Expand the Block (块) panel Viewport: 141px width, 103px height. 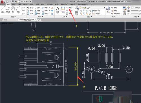(114, 17)
